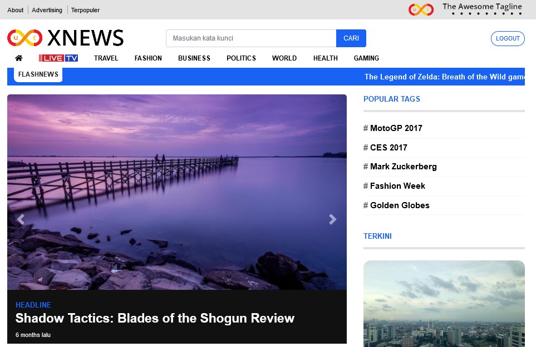
Task: Focus the keyword search field
Action: (x=251, y=38)
